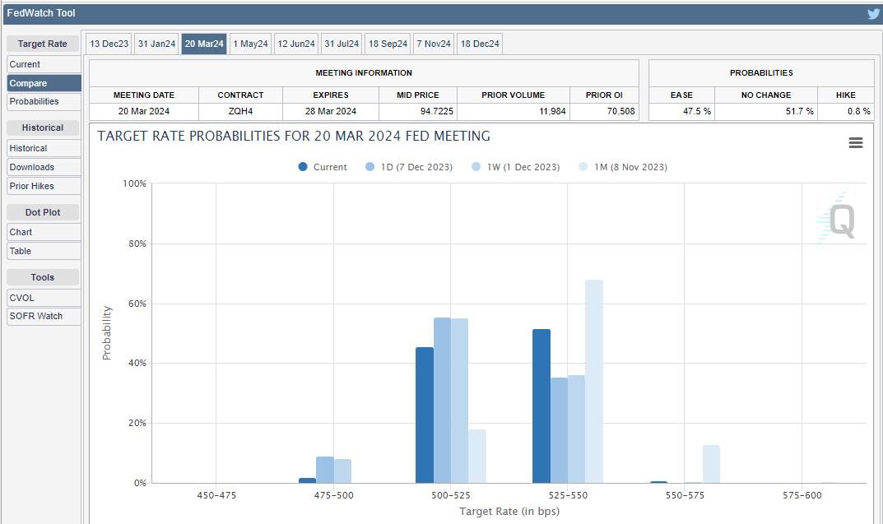Select the 13 Dec23 meeting tab

(109, 44)
